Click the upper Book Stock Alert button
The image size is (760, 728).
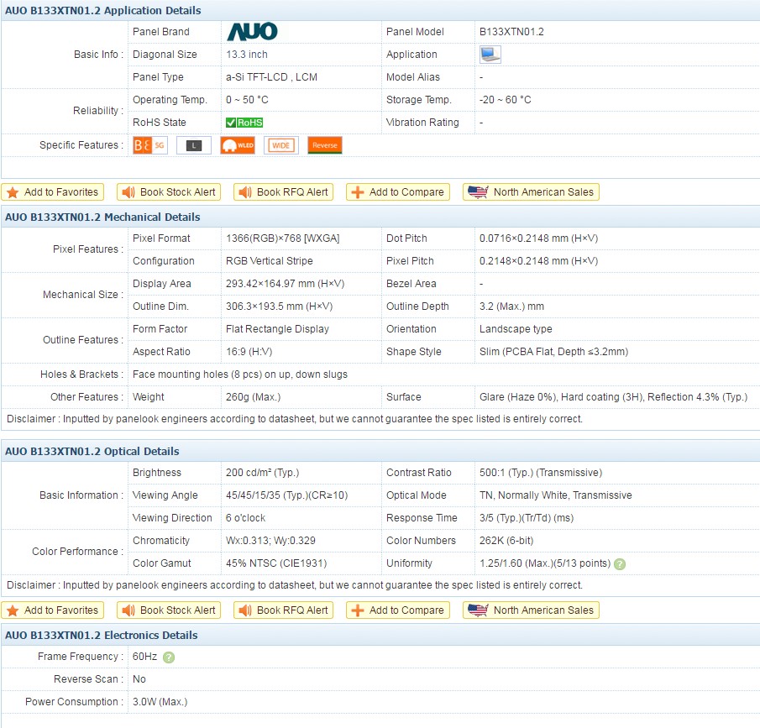169,192
